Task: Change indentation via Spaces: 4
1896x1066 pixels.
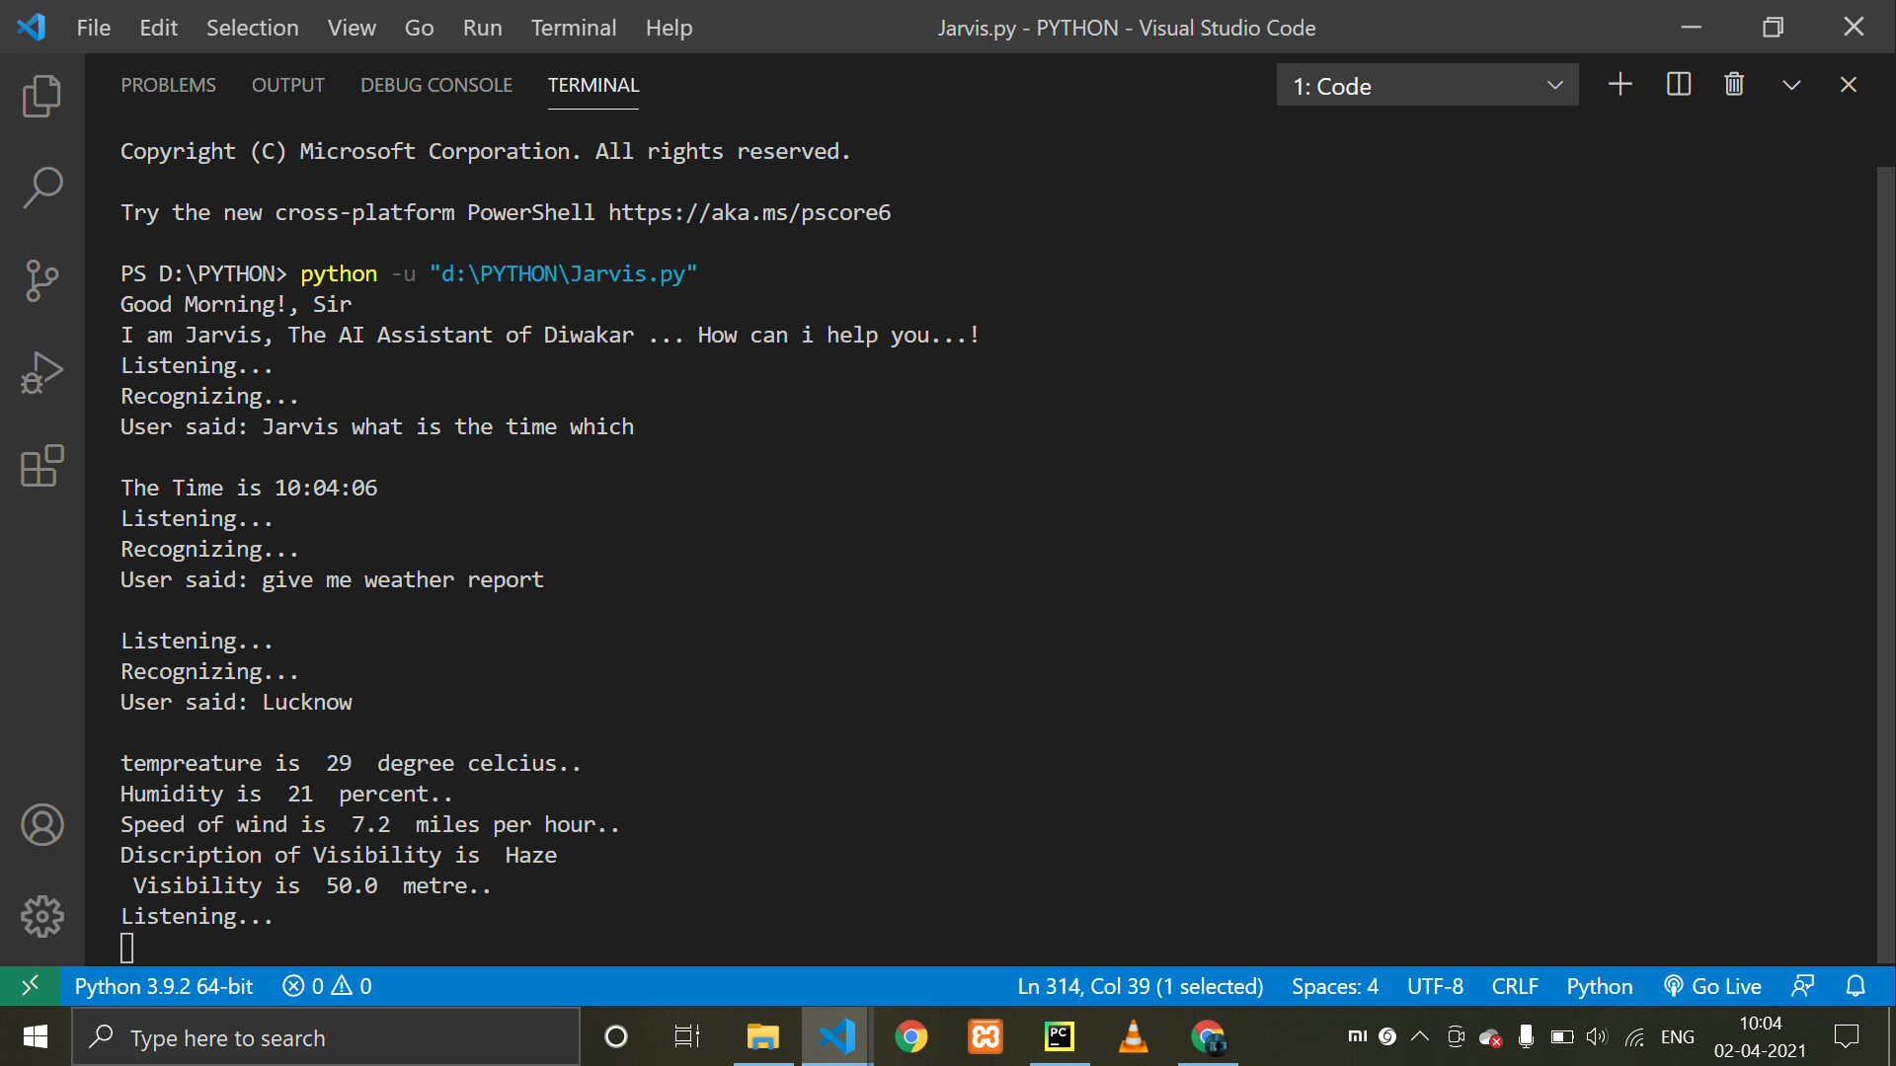Action: [x=1335, y=986]
